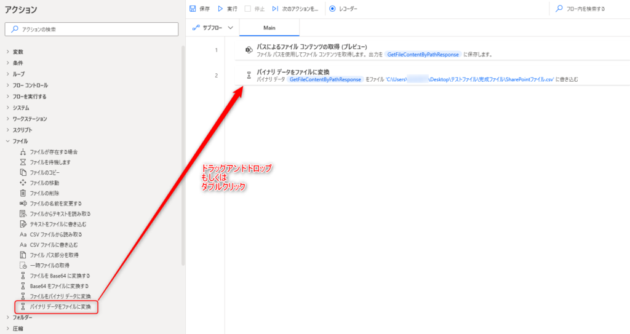Image resolution: width=630 pixels, height=334 pixels.
Task: Open the サブフロー dropdown
Action: click(213, 28)
